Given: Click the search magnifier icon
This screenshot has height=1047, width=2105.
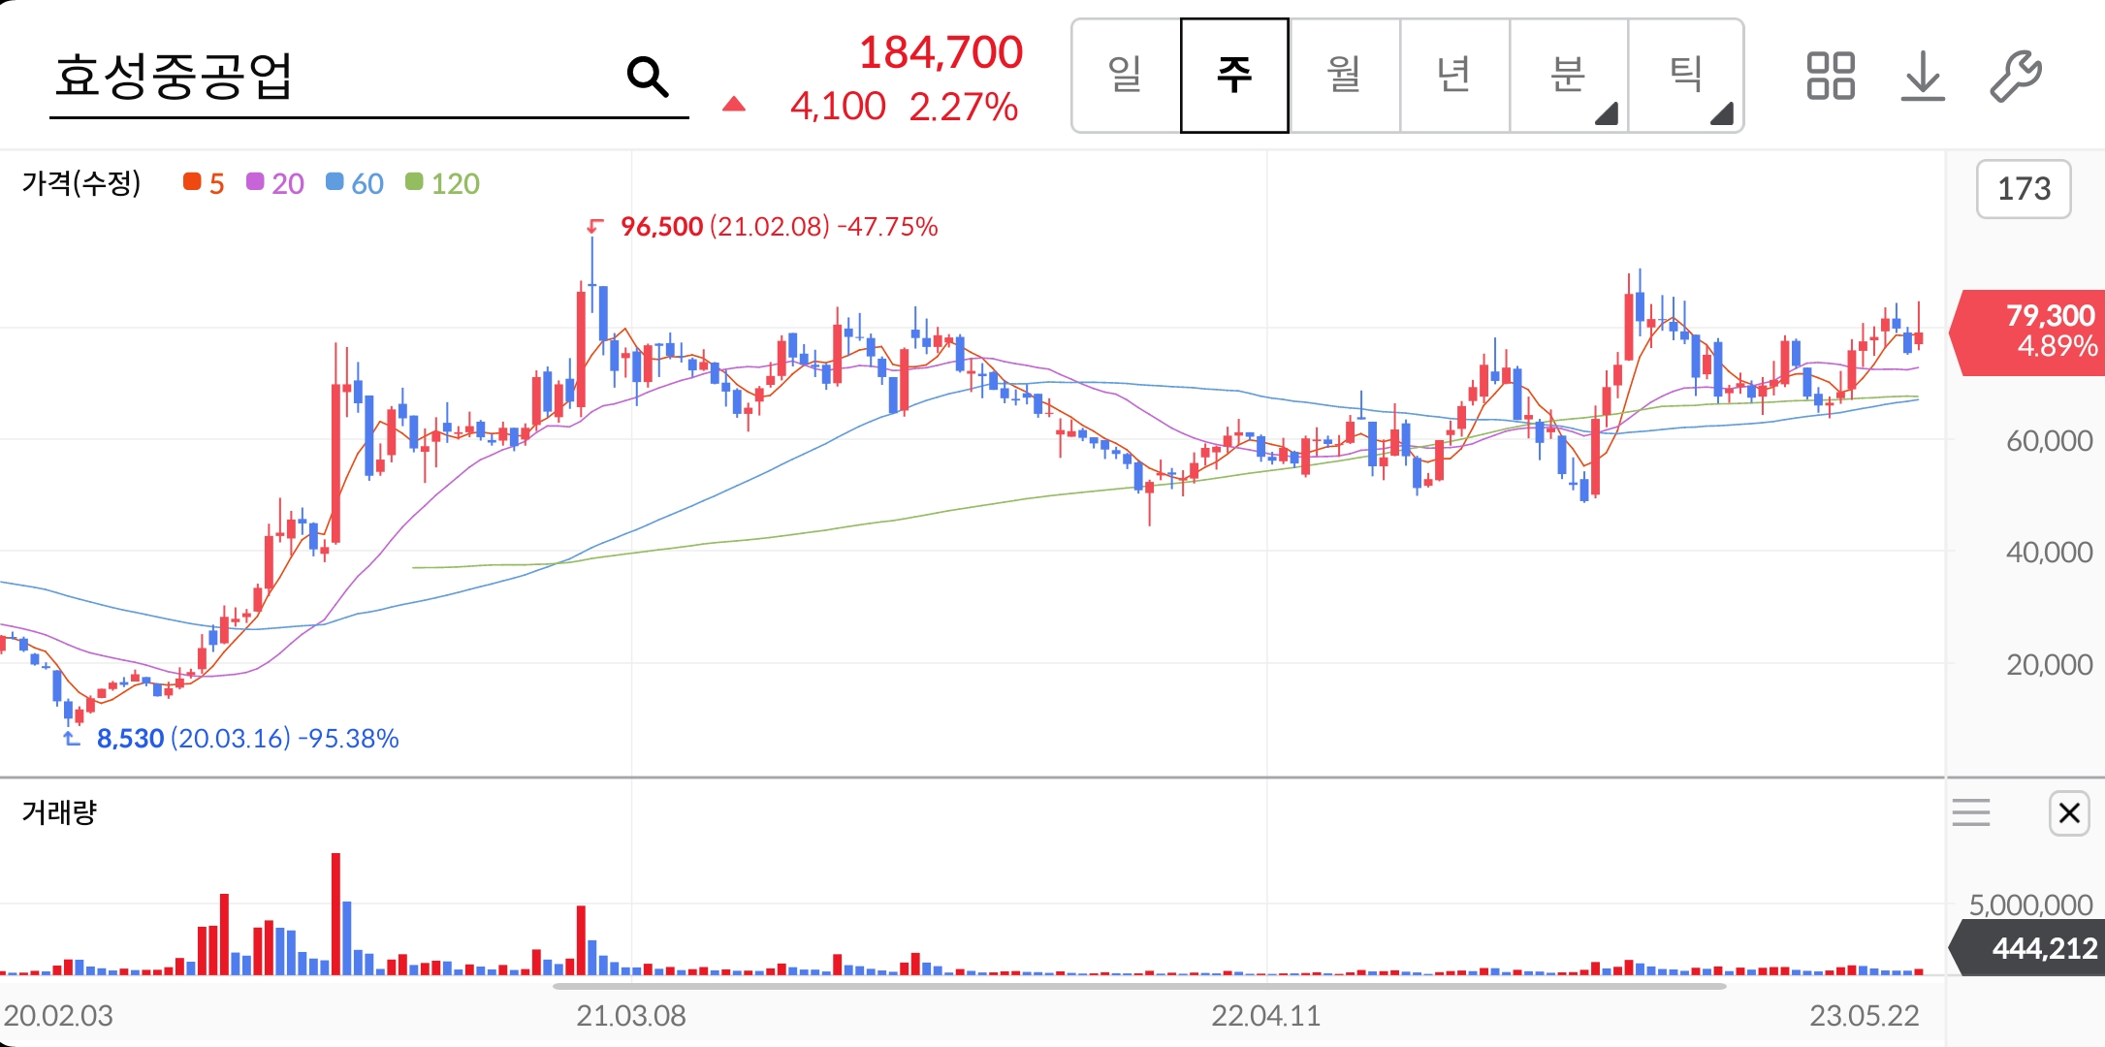Looking at the screenshot, I should click(647, 76).
